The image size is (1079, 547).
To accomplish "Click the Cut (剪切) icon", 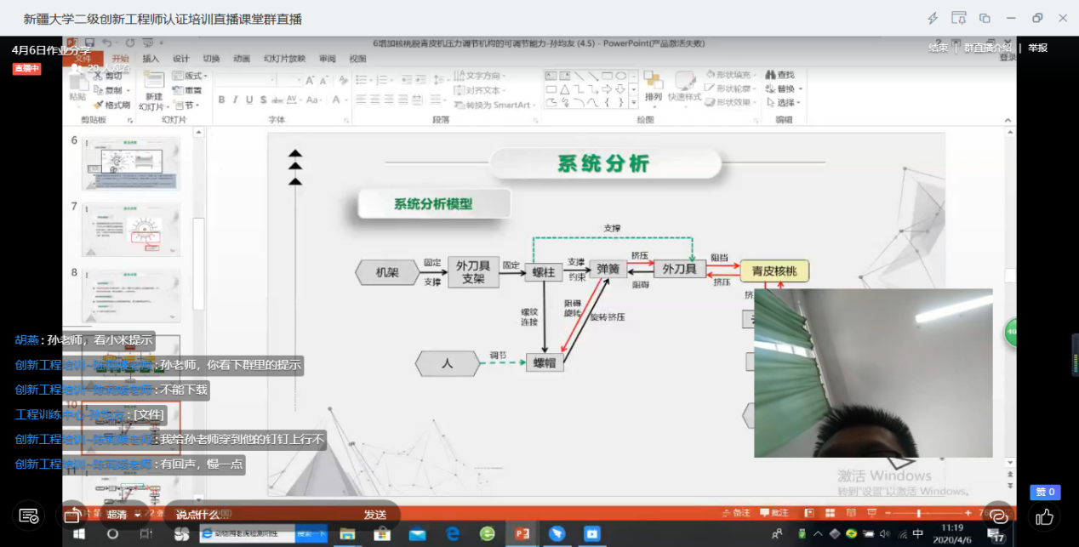I will pos(107,76).
